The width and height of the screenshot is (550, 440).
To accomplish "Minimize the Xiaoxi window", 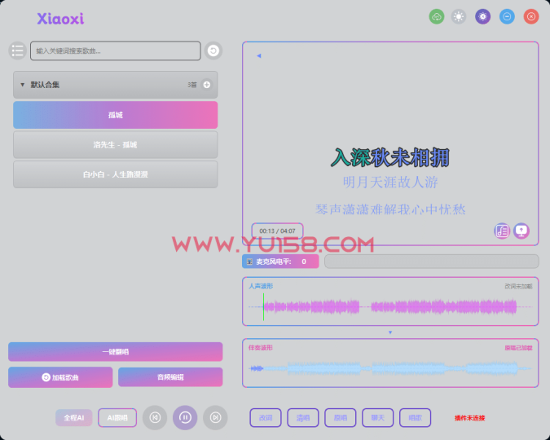I will point(507,16).
